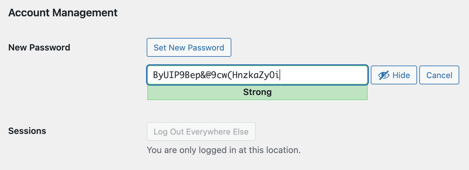Cancel the new password change
This screenshot has width=469, height=170.
coord(439,75)
